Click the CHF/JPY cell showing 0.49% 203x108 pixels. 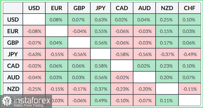tap(100, 100)
